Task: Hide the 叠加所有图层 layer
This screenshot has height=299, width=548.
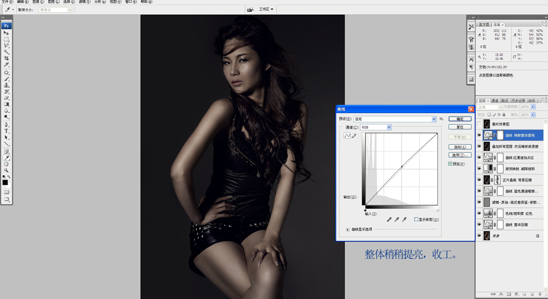Action: 479,146
